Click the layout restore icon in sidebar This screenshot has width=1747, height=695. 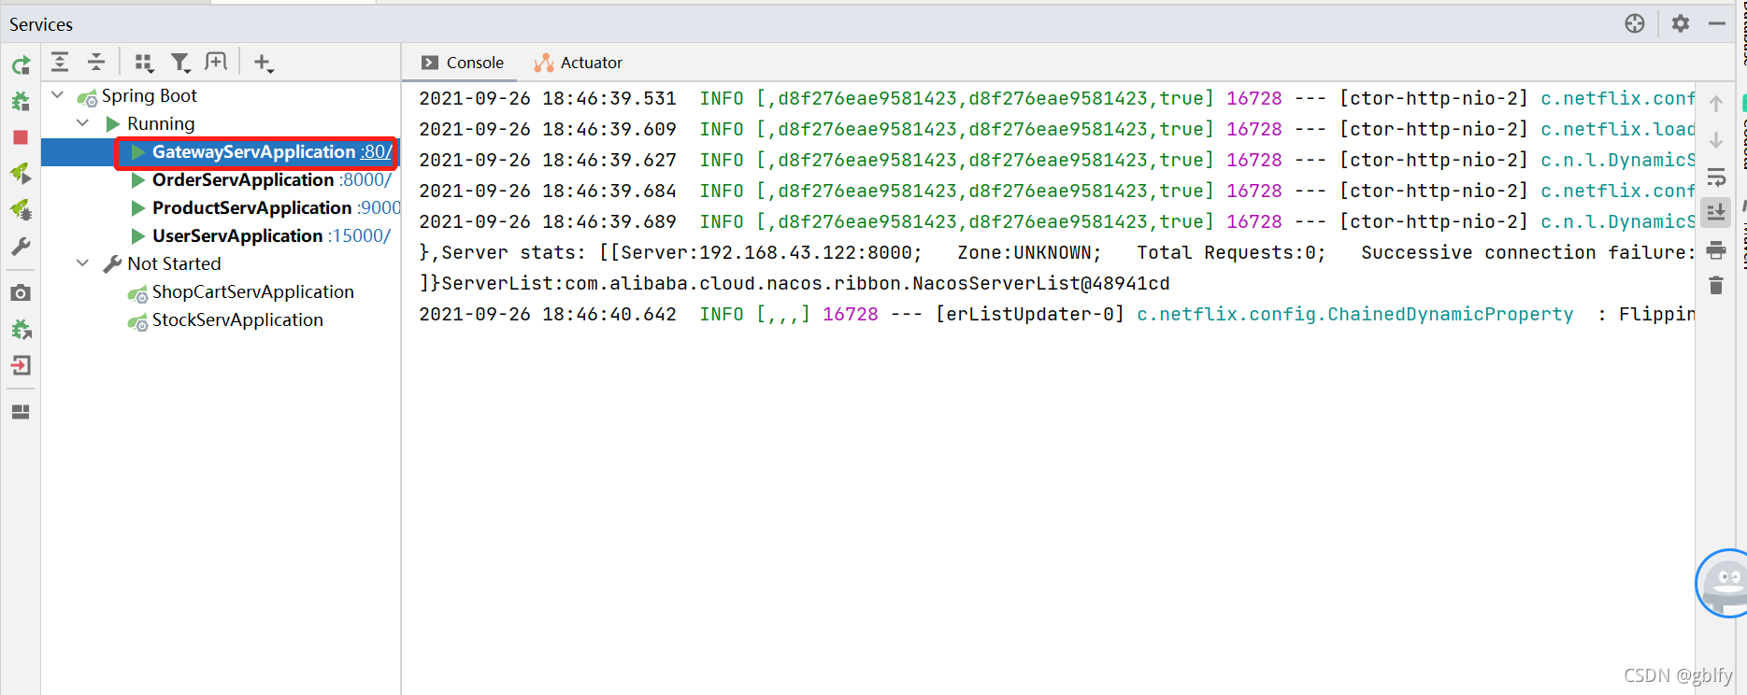click(21, 412)
